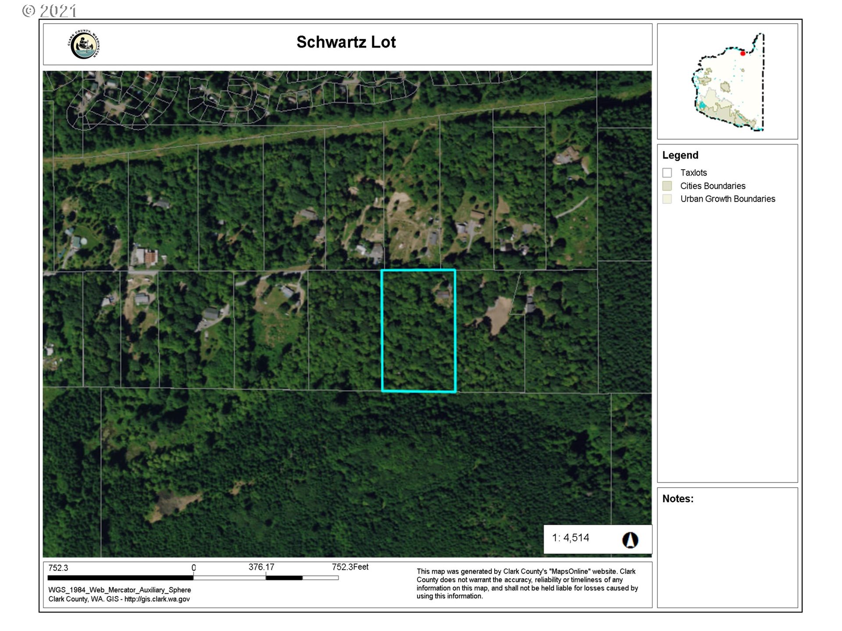This screenshot has width=842, height=631.
Task: Click the Schwartz Lot map title
Action: tap(346, 42)
